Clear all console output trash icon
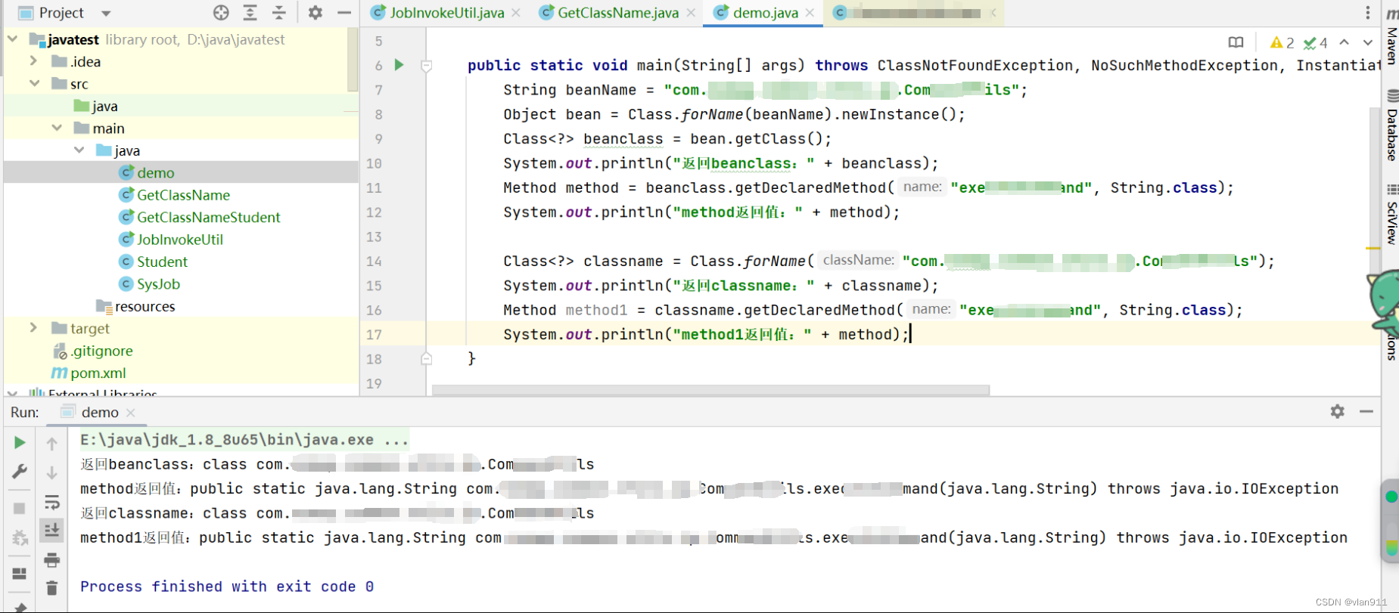 (51, 587)
